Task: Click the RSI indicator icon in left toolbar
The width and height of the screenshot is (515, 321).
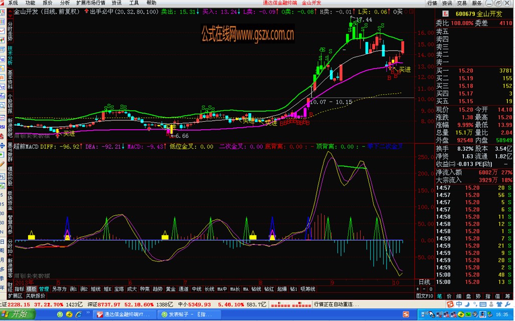Action: pyautogui.click(x=3, y=126)
